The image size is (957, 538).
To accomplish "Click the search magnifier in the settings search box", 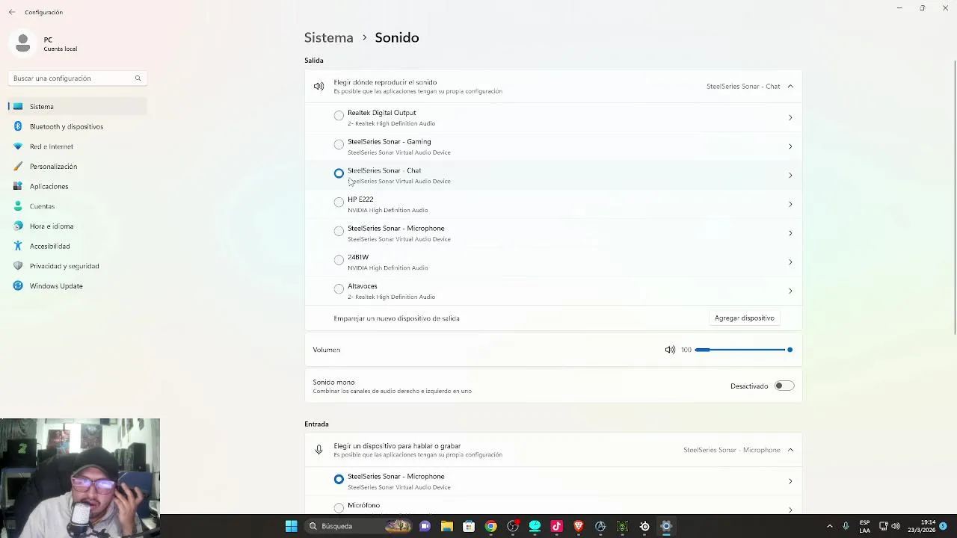I will click(138, 78).
